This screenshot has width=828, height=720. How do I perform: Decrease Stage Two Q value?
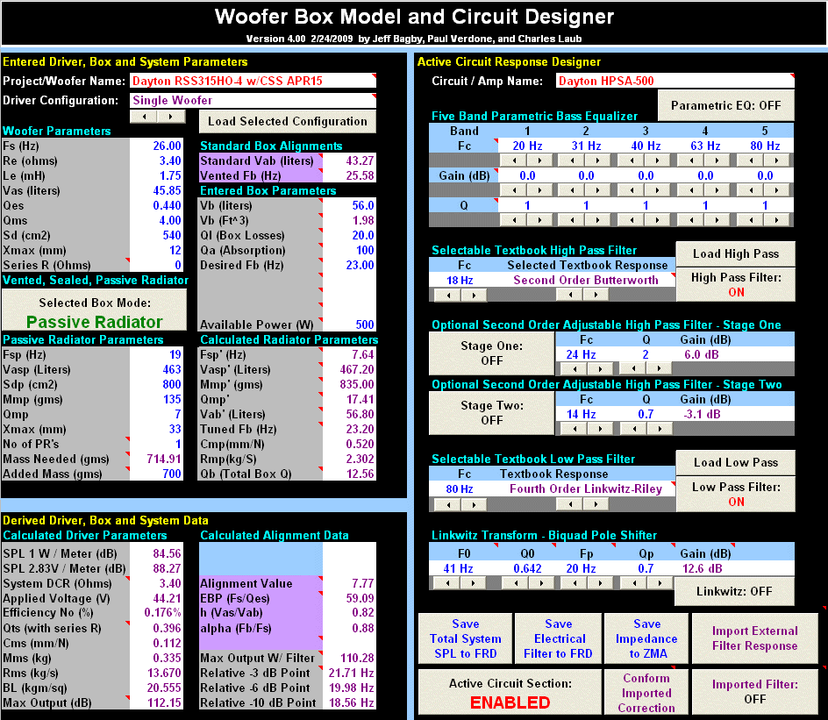[x=633, y=429]
